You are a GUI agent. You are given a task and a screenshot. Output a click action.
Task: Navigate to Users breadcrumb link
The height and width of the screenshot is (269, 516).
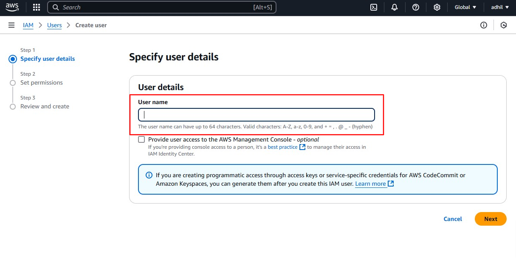(54, 25)
